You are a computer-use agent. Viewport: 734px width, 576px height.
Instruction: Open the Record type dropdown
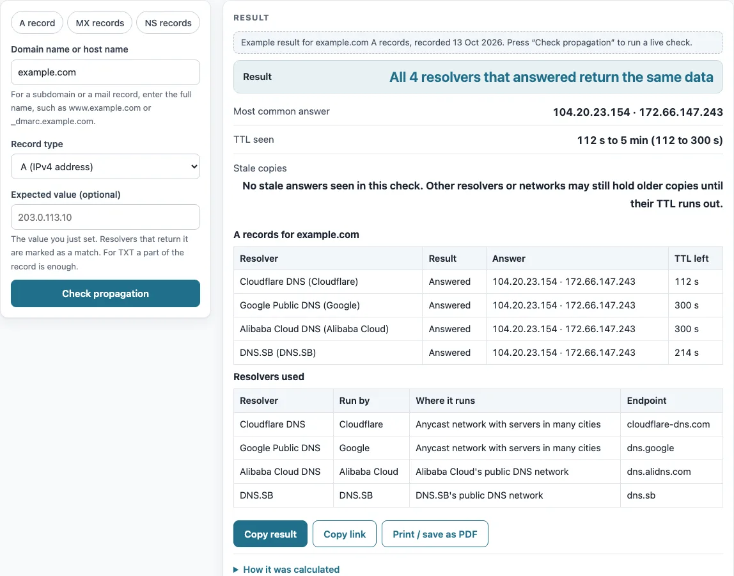pyautogui.click(x=105, y=167)
